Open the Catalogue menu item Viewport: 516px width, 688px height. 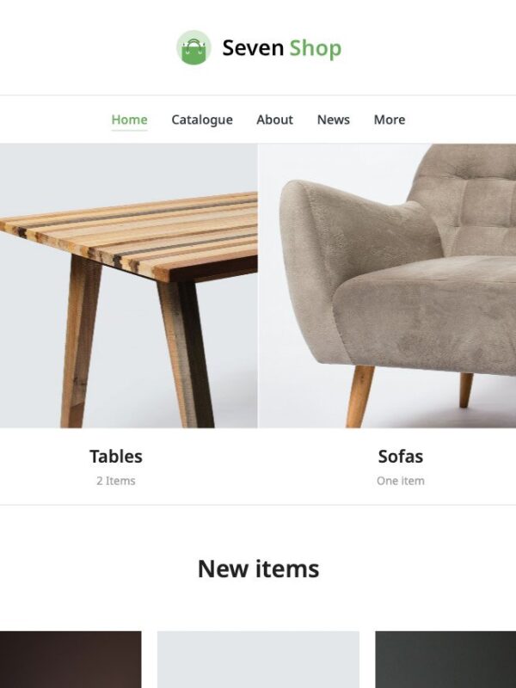(x=202, y=120)
